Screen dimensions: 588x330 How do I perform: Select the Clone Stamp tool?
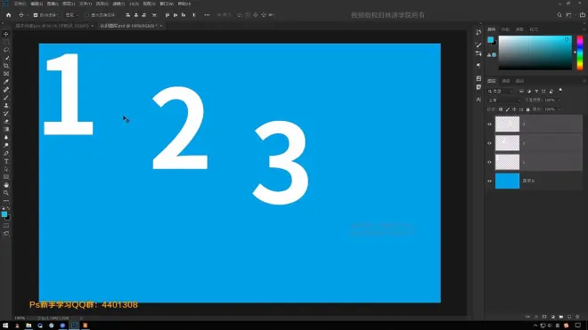(x=6, y=106)
